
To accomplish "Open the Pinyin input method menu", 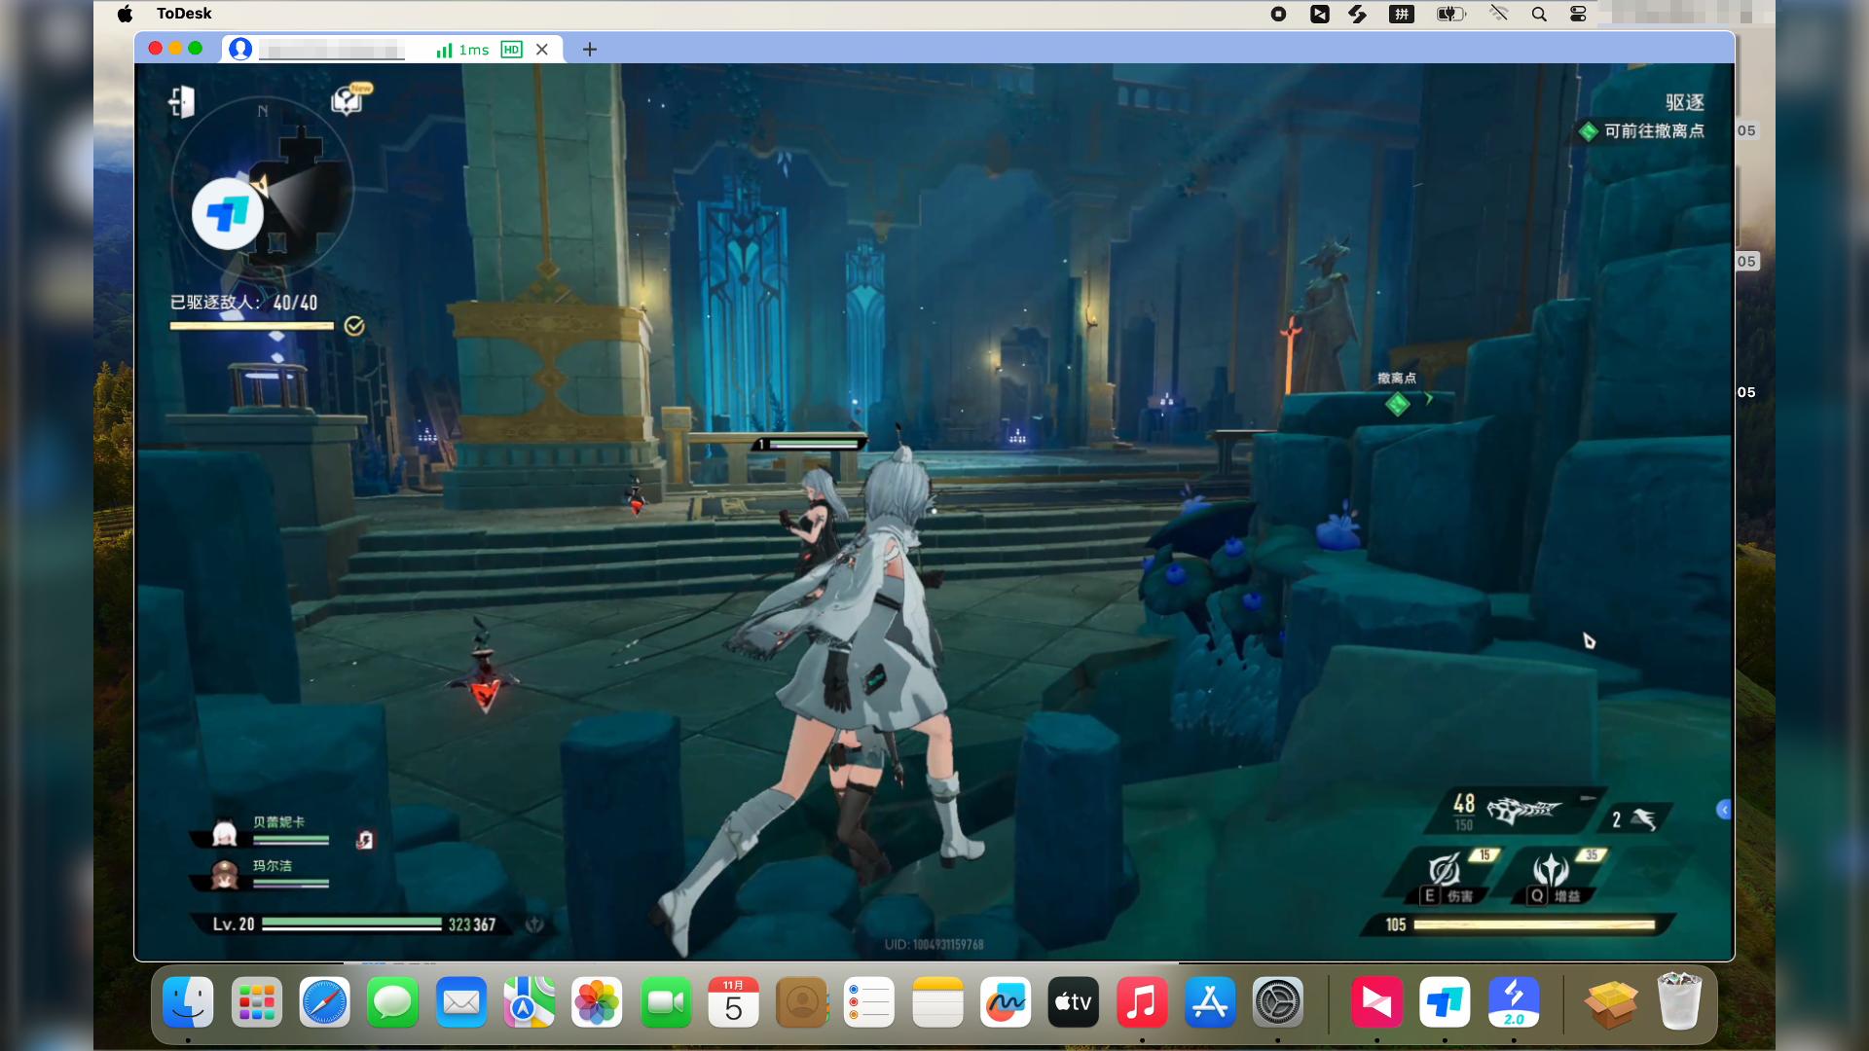I will click(x=1401, y=14).
